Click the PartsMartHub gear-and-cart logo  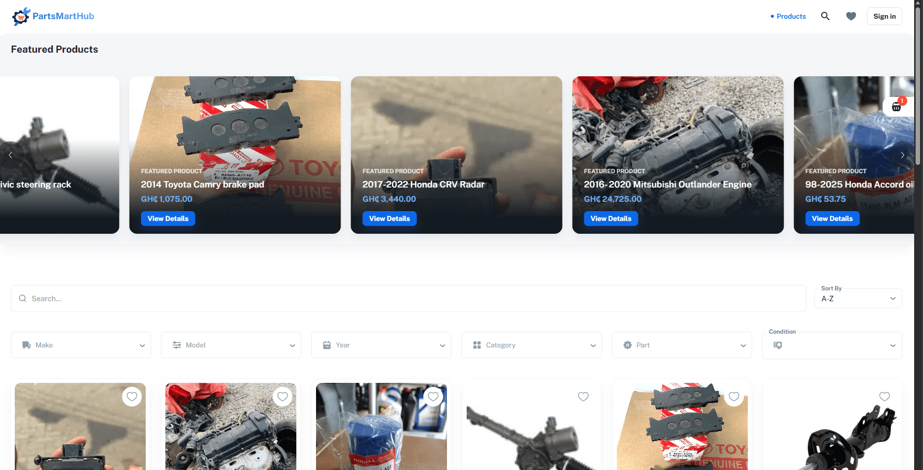tap(21, 17)
